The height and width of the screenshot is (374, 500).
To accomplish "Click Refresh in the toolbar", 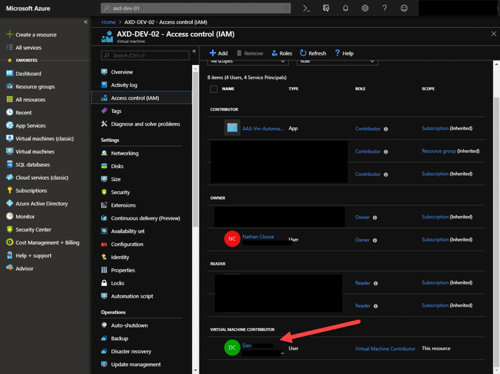I will 313,53.
